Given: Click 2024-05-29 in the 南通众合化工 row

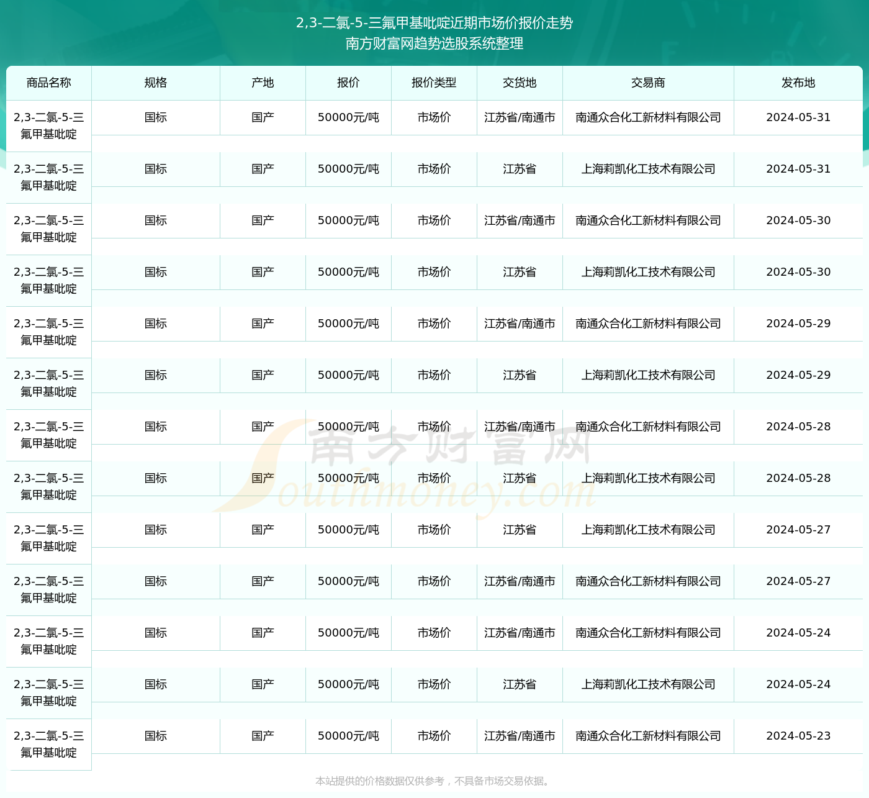Looking at the screenshot, I should coord(798,324).
